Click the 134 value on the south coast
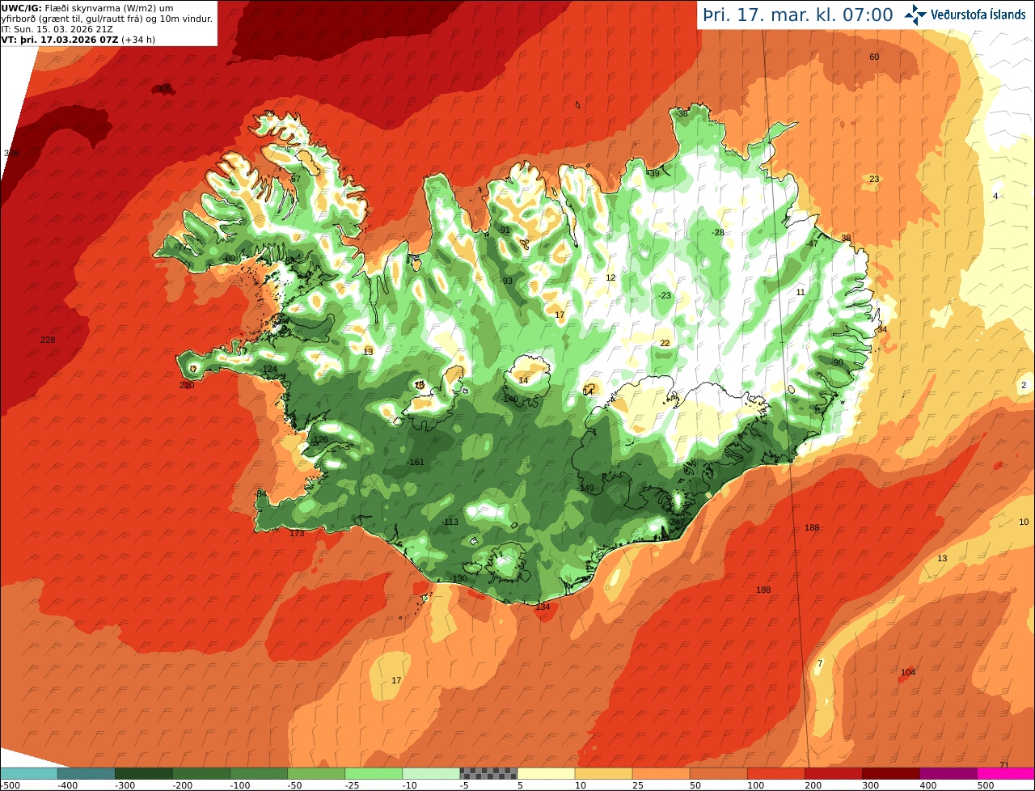The width and height of the screenshot is (1035, 791). pos(543,607)
